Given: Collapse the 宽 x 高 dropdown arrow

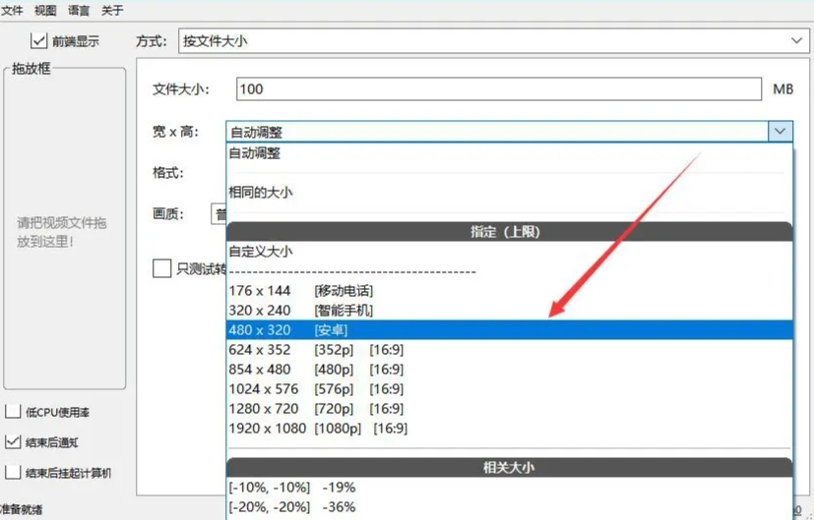Looking at the screenshot, I should [781, 132].
